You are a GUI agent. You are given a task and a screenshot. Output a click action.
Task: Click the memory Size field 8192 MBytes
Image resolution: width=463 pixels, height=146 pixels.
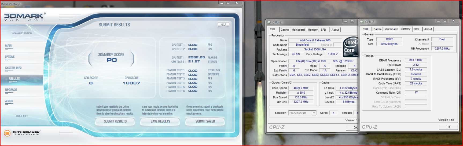(x=389, y=44)
